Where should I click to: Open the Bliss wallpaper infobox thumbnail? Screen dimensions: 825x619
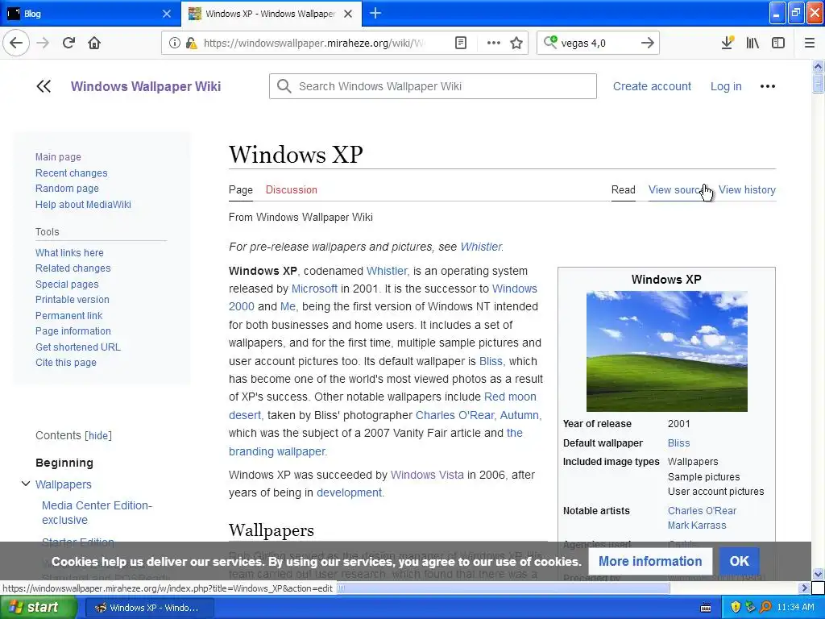tap(666, 351)
